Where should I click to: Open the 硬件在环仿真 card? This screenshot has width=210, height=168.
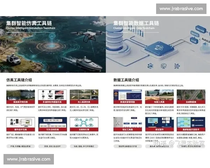point(21,124)
